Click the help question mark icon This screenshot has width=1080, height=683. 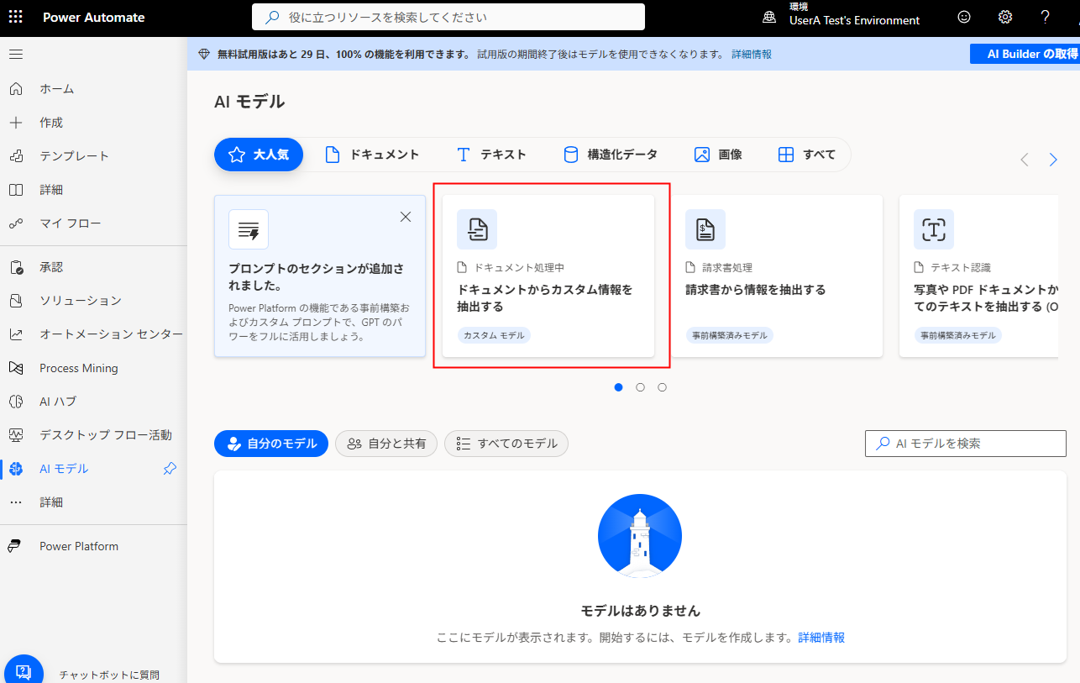coord(1046,17)
